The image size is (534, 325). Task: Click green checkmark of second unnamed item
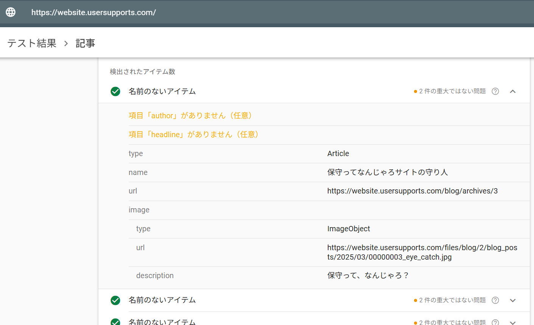[115, 300]
